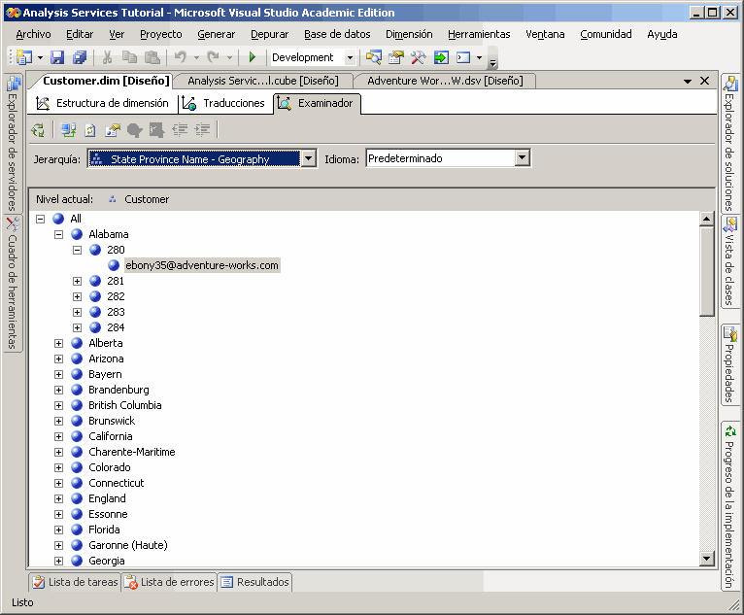The width and height of the screenshot is (744, 615).
Task: Switch to the Traducciones tab
Action: tap(224, 103)
